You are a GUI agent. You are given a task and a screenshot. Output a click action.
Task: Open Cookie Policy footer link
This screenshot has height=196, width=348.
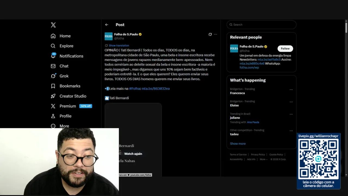tap(276, 155)
